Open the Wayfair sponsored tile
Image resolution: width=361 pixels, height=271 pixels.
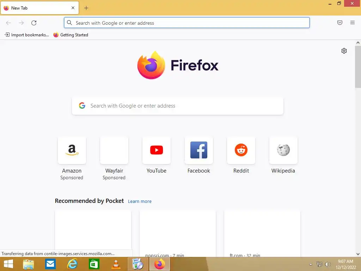[114, 150]
